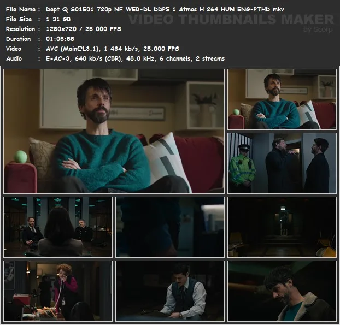Open thumbnail of woman facing two seated men
This screenshot has height=325, width=340.
click(58, 227)
